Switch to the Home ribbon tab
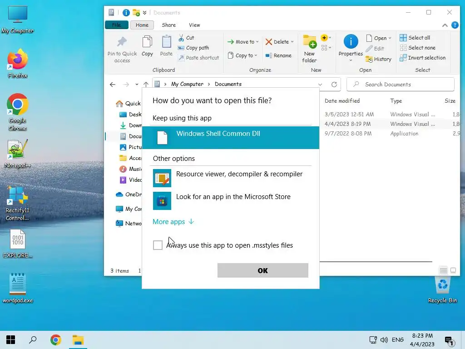This screenshot has height=349, width=465. (x=142, y=25)
